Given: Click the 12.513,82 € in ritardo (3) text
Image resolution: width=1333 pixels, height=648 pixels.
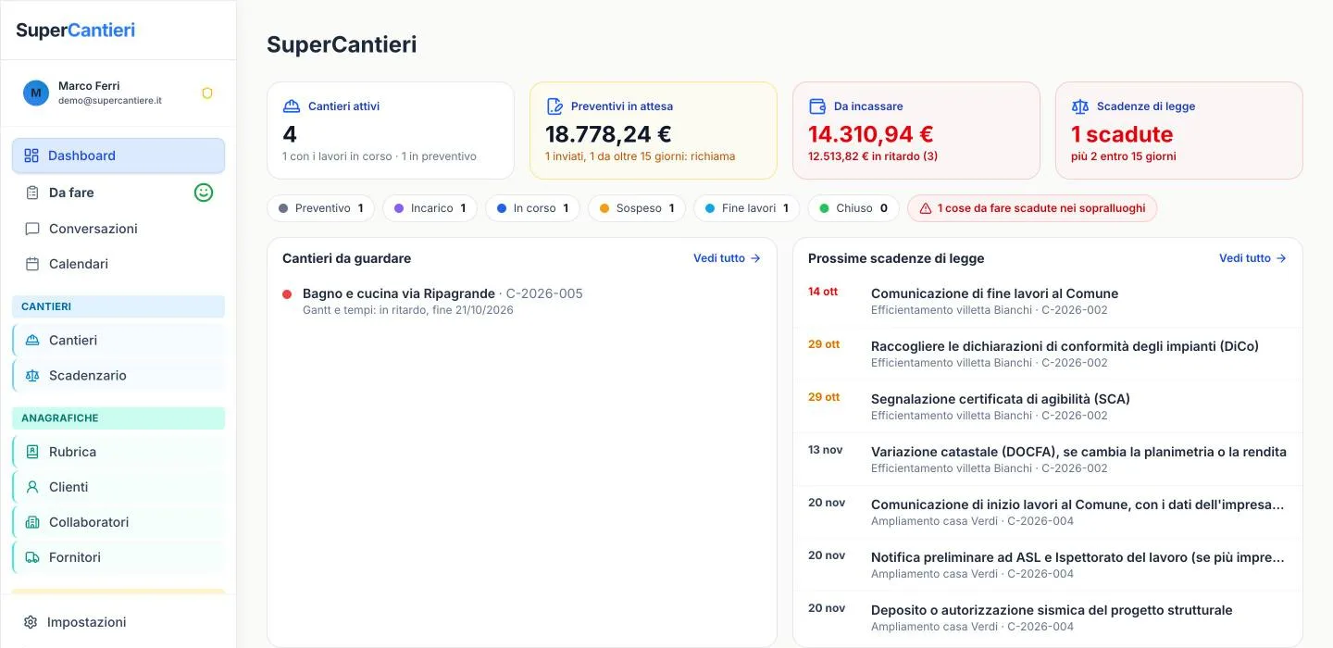Looking at the screenshot, I should tap(873, 156).
